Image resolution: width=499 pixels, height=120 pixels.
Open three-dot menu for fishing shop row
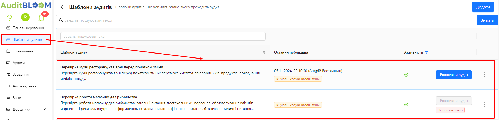pyautogui.click(x=484, y=104)
